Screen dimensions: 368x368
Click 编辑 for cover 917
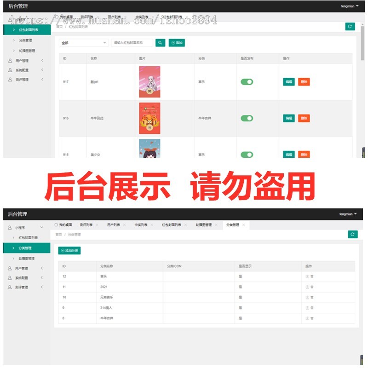(289, 82)
